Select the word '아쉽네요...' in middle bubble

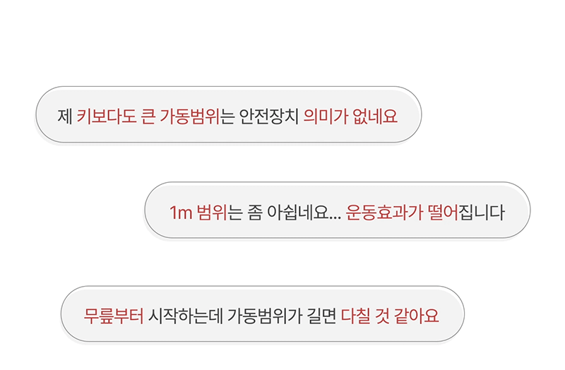click(304, 213)
